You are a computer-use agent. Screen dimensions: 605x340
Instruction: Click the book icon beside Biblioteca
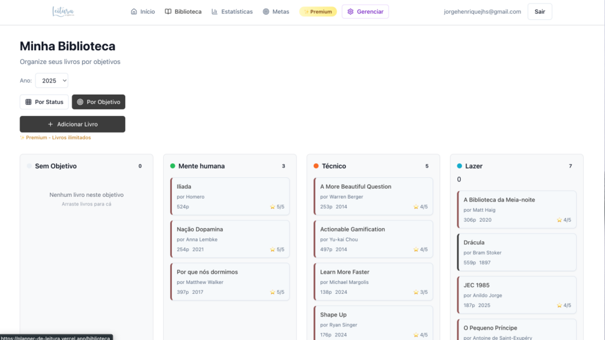(168, 12)
